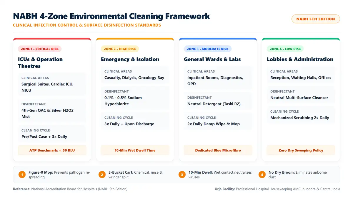Select the Zone 1 Critical Risk tag
Viewport: 353px width, 199px height.
pos(40,49)
